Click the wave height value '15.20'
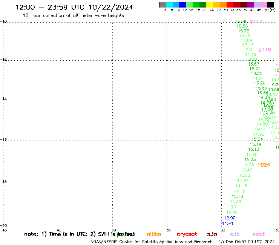The width and height of the screenshot is (279, 245). 260,83
